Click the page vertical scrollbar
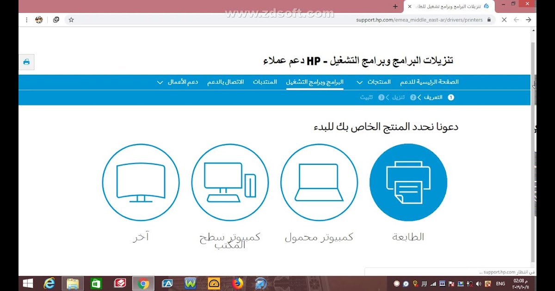Screen dimensions: 555x291 (533, 152)
